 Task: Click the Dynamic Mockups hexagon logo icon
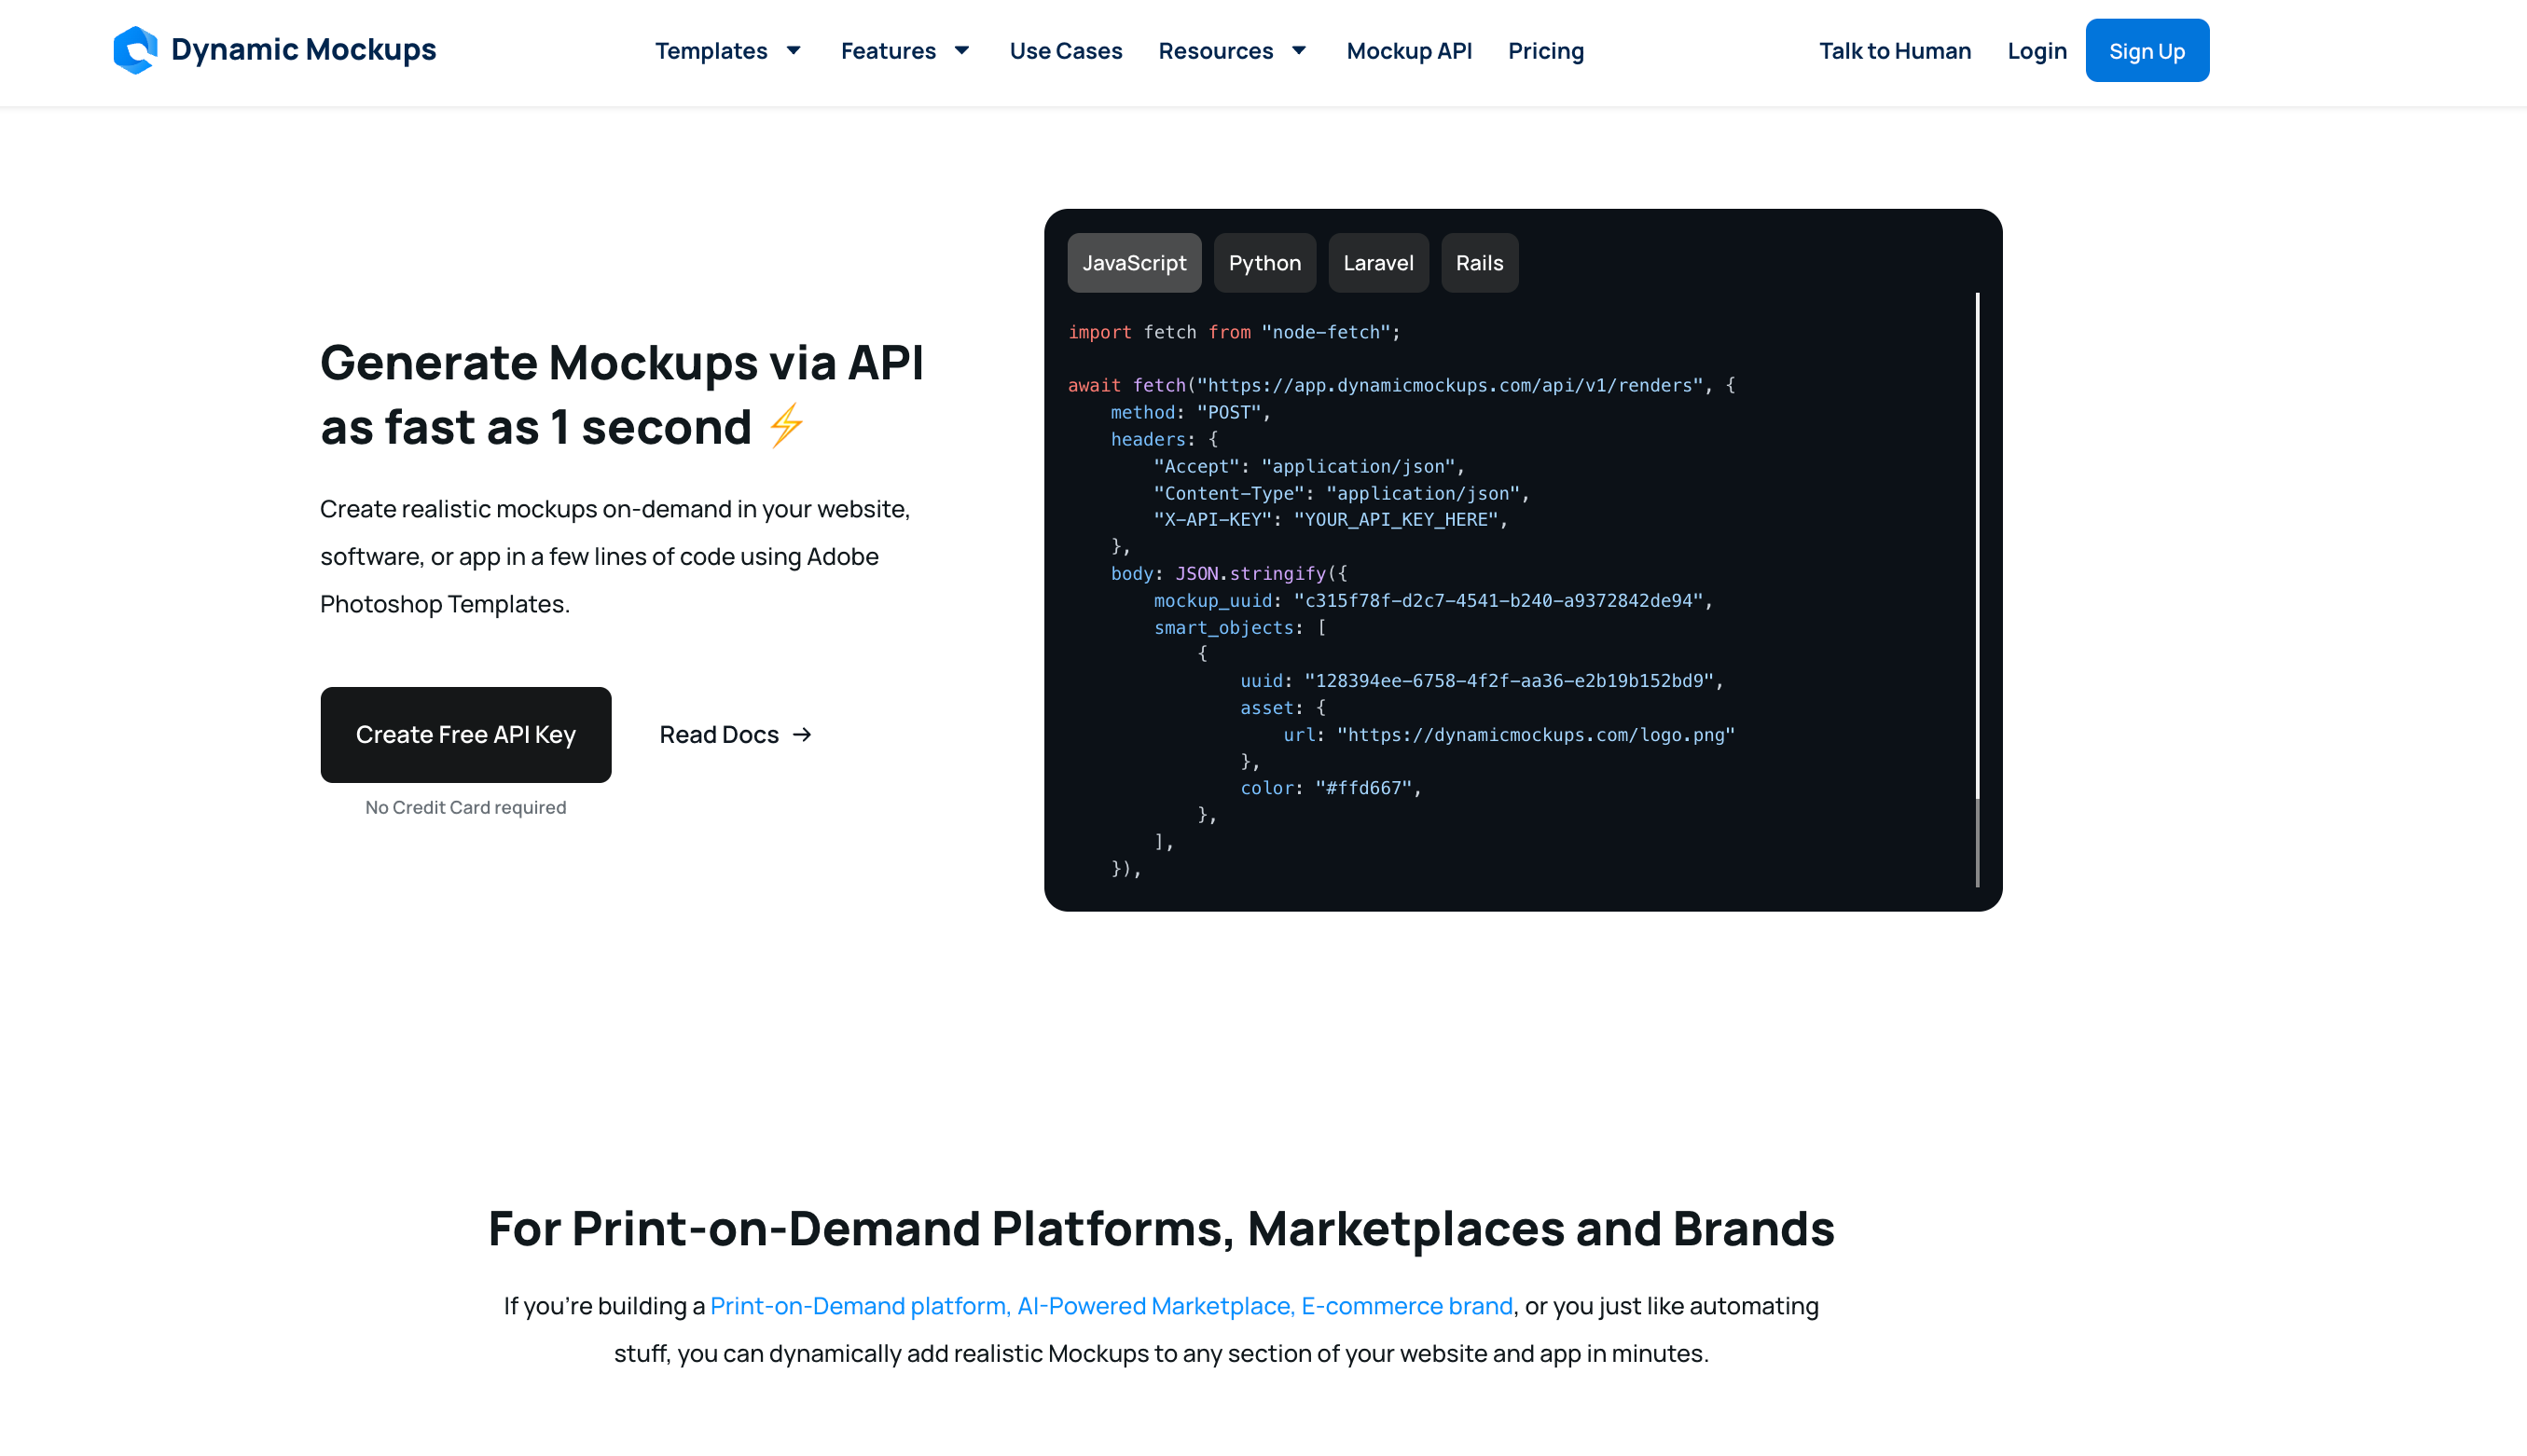[135, 50]
